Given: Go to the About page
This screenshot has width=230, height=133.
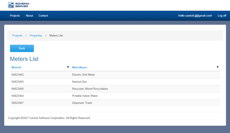Looking at the screenshot, I should point(29,16).
